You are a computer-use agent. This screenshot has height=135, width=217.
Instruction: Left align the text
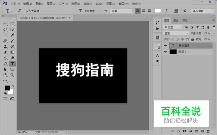tap(138, 11)
